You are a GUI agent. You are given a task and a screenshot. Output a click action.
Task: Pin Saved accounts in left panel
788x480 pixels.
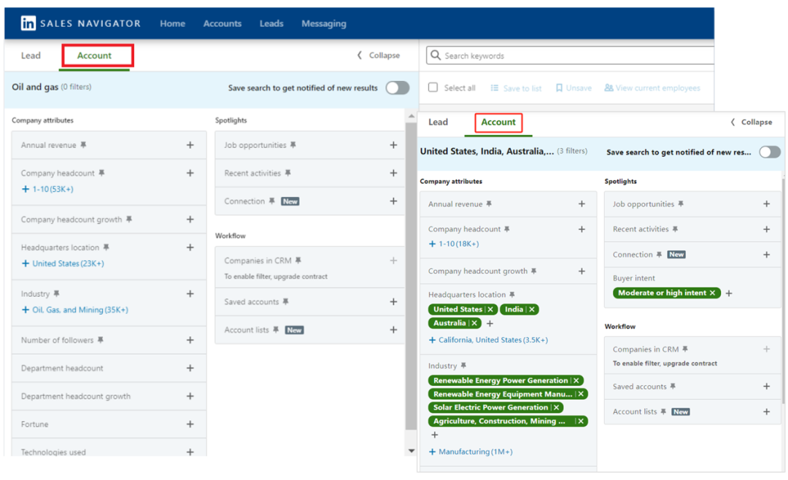tap(285, 301)
